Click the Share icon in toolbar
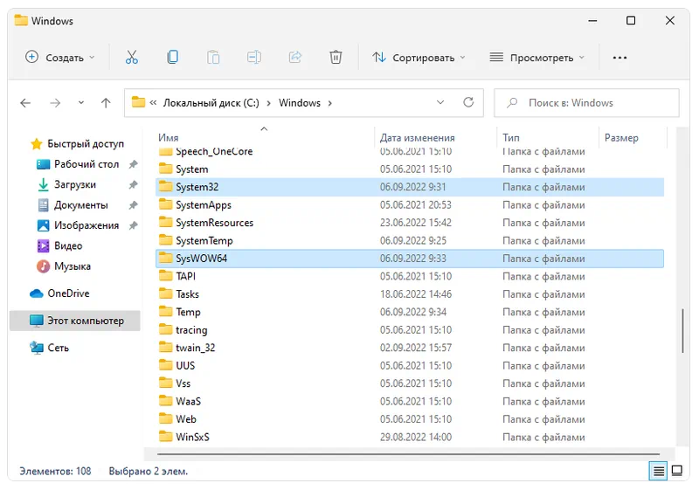The height and width of the screenshot is (490, 699). coord(295,58)
